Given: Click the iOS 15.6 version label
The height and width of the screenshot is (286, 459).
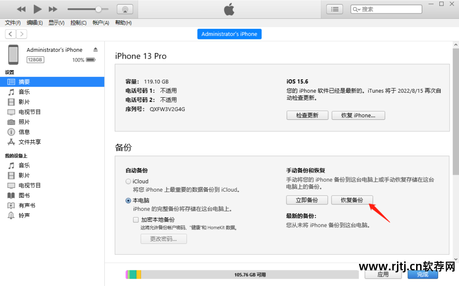Looking at the screenshot, I should pos(297,82).
